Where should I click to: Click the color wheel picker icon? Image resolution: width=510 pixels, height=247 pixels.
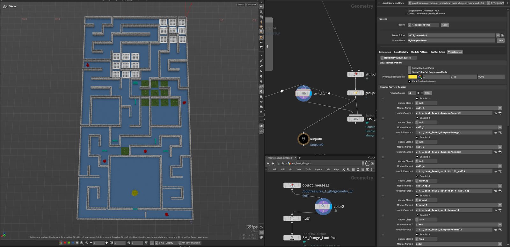420,77
